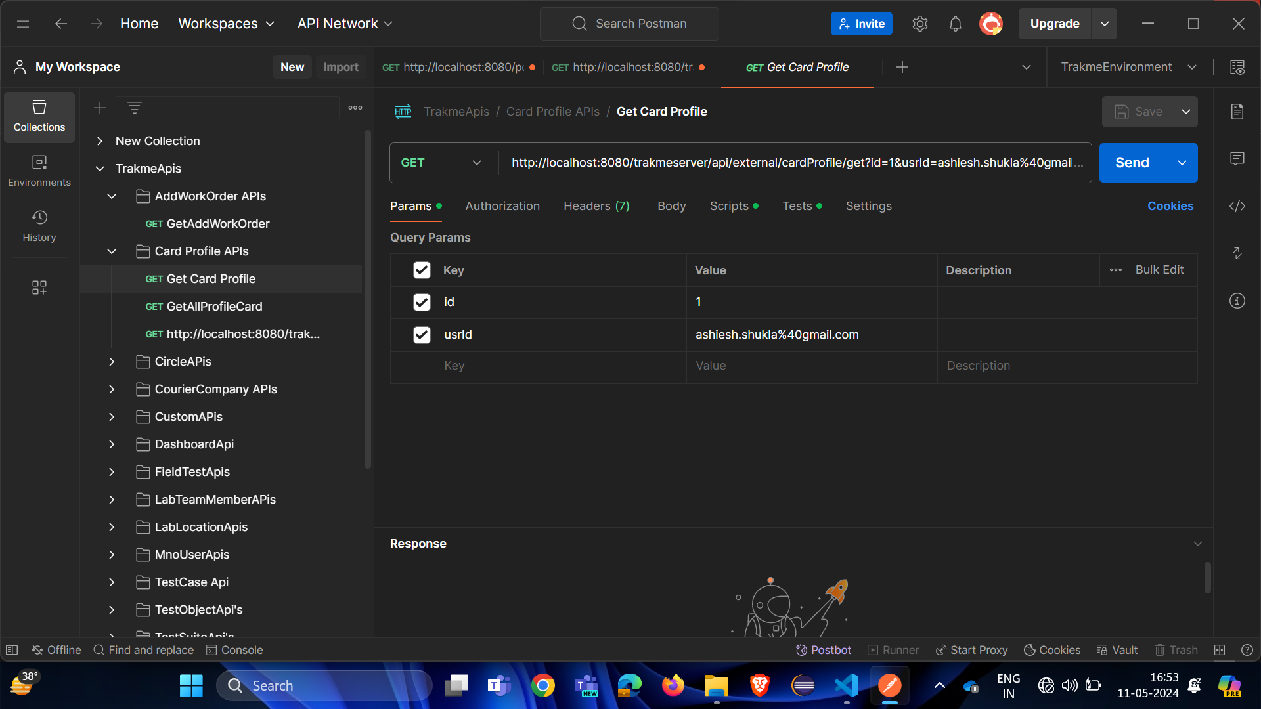Click the Invite button
Screen dimensions: 1261x709
862,24
